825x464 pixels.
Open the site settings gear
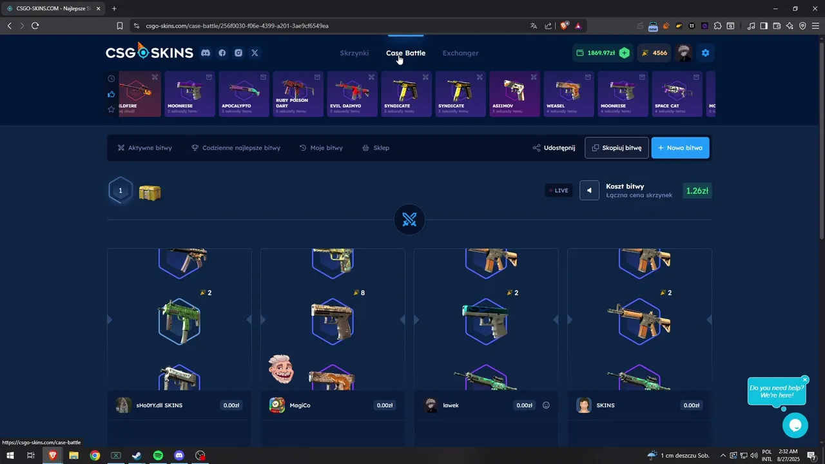click(705, 53)
